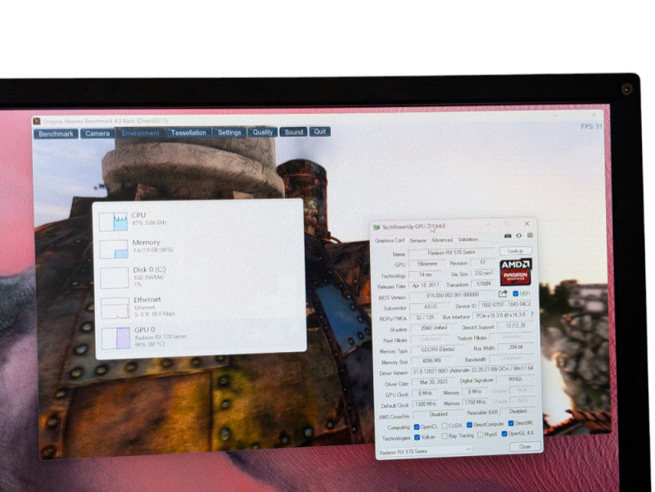This screenshot has width=655, height=492.
Task: Click the BIOS export share icon
Action: click(x=503, y=294)
